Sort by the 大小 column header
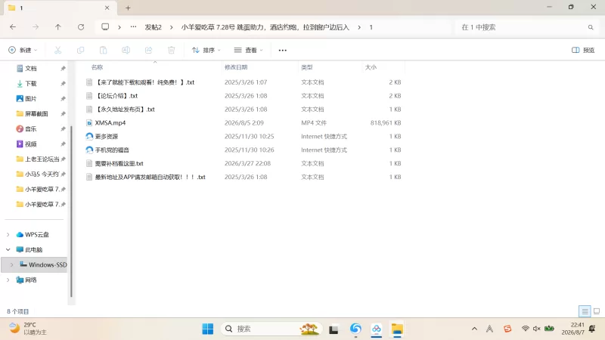Image resolution: width=605 pixels, height=340 pixels. pyautogui.click(x=371, y=67)
